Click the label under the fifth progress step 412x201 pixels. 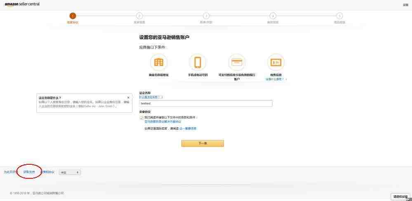point(339,22)
